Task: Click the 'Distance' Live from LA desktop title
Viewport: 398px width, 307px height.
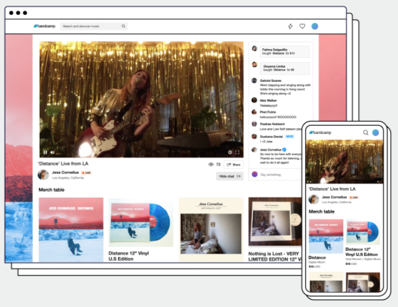Action: click(x=63, y=164)
